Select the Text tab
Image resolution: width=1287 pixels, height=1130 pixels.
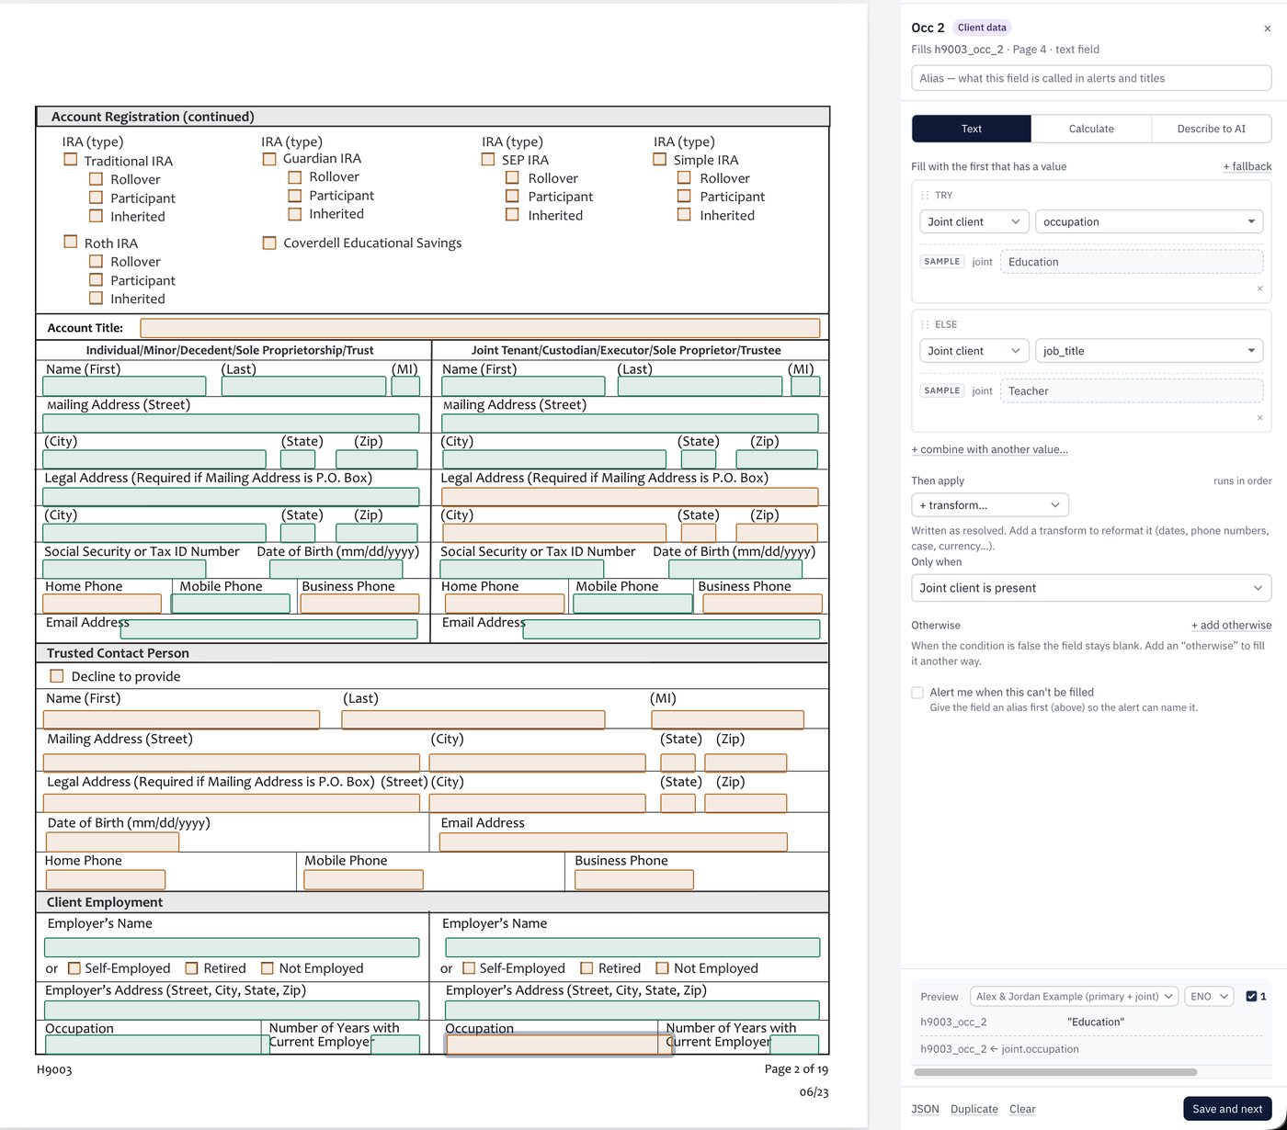coord(972,129)
